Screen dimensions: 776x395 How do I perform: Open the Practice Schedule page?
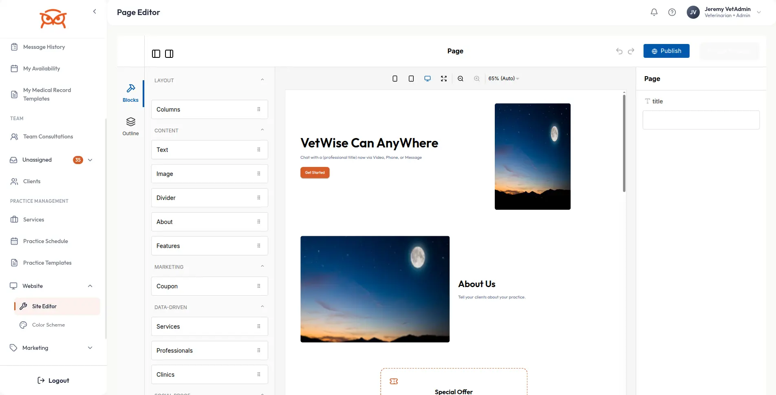pos(46,241)
